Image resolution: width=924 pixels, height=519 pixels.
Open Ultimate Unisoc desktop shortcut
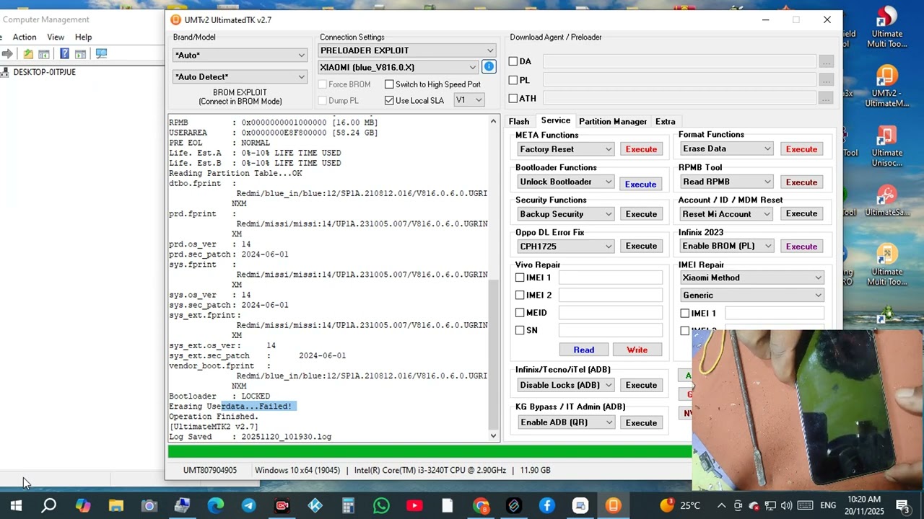pyautogui.click(x=886, y=146)
